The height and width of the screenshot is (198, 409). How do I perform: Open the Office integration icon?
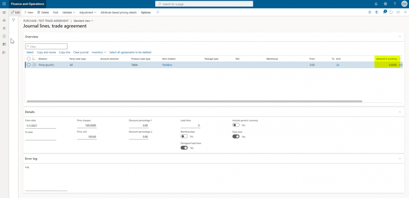tap(377, 12)
